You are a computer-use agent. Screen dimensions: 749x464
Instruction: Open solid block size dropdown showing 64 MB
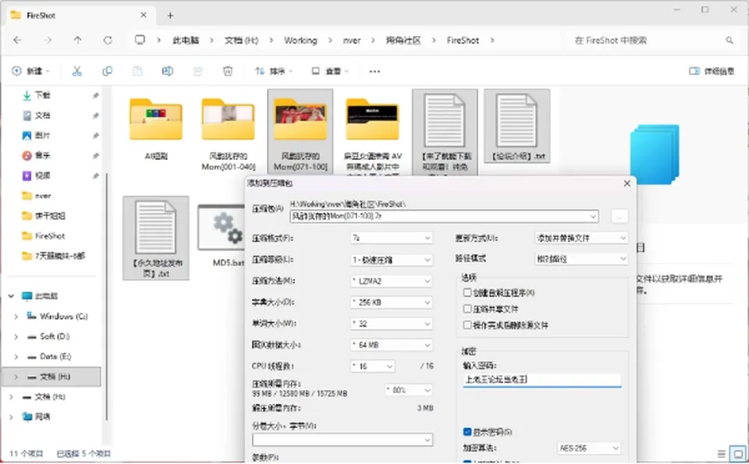tap(391, 345)
